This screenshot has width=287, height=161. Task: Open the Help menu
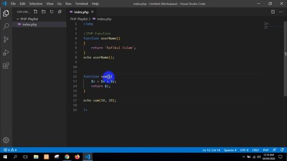tap(95, 4)
